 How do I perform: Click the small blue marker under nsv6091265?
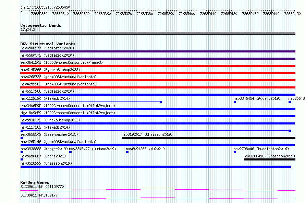click(127, 152)
